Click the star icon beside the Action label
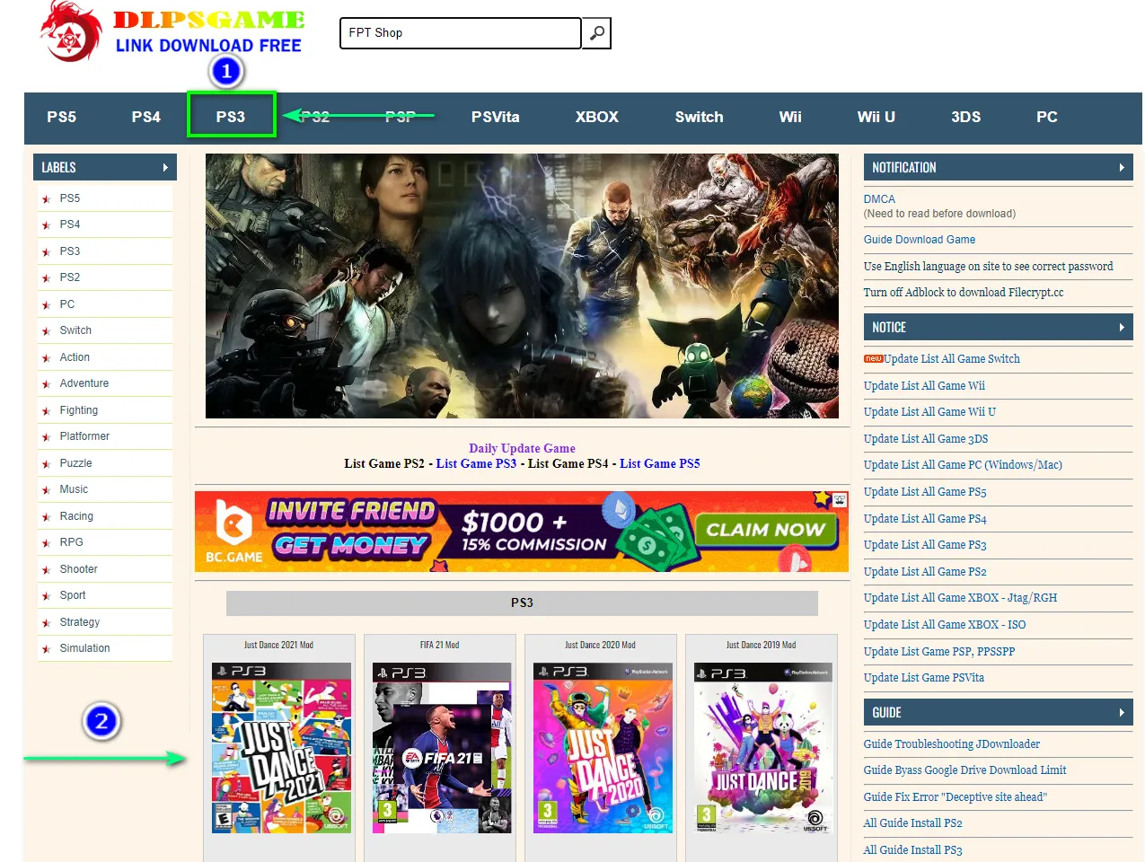Image resolution: width=1145 pixels, height=862 pixels. click(46, 358)
